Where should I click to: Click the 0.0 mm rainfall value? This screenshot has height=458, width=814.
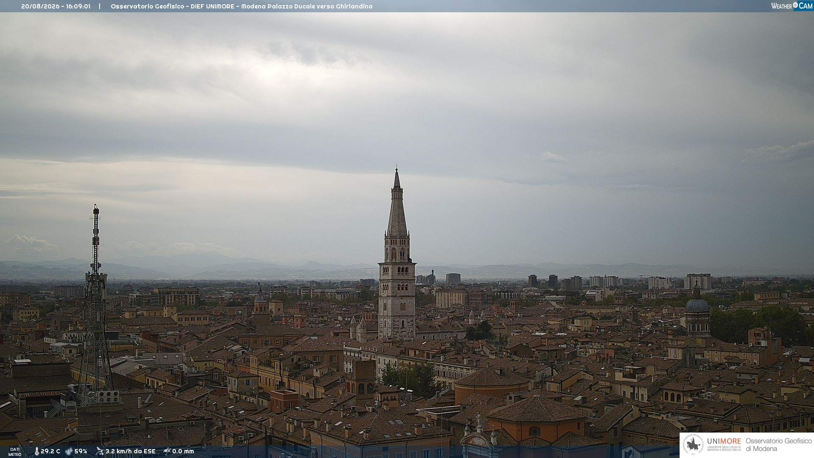pos(183,451)
